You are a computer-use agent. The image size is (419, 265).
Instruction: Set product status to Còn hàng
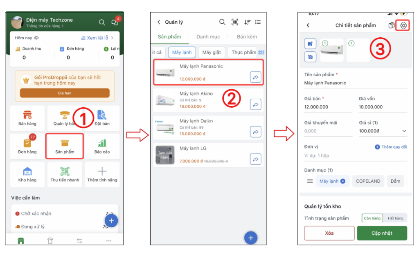372,218
